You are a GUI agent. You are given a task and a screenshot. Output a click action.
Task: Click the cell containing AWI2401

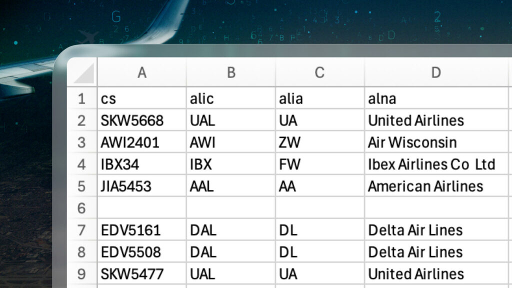[x=141, y=142]
